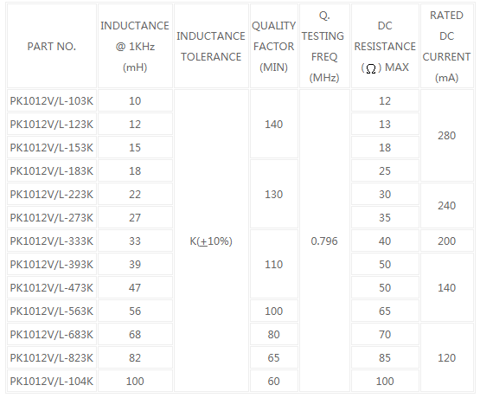Select the PK1012V/L-473K row label
The height and width of the screenshot is (398, 480).
pos(52,287)
